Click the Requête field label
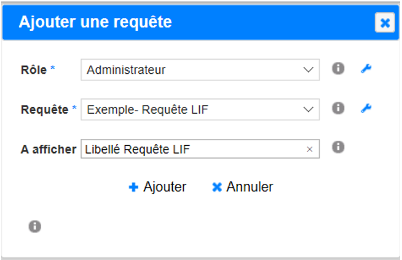The height and width of the screenshot is (260, 402). [x=45, y=109]
